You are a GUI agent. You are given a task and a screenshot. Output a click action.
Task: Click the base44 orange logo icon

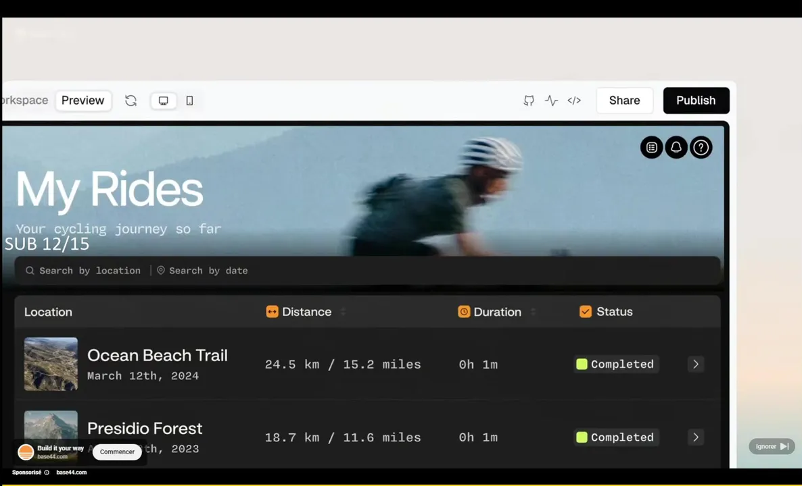click(26, 452)
